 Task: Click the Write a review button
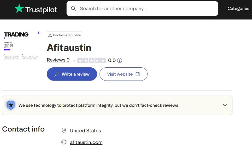pos(72,74)
